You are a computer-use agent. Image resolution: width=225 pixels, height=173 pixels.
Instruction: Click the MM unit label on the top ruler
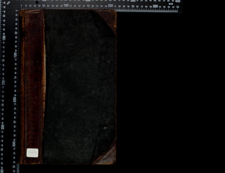point(171,4)
